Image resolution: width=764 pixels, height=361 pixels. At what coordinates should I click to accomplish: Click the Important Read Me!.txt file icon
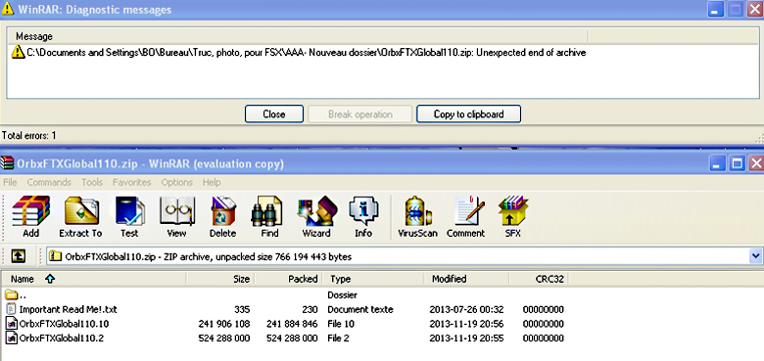point(12,309)
